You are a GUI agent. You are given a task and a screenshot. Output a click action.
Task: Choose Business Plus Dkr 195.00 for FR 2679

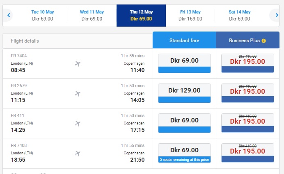(x=247, y=93)
